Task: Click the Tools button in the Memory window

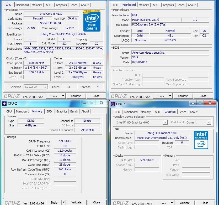Action: pyautogui.click(x=54, y=202)
